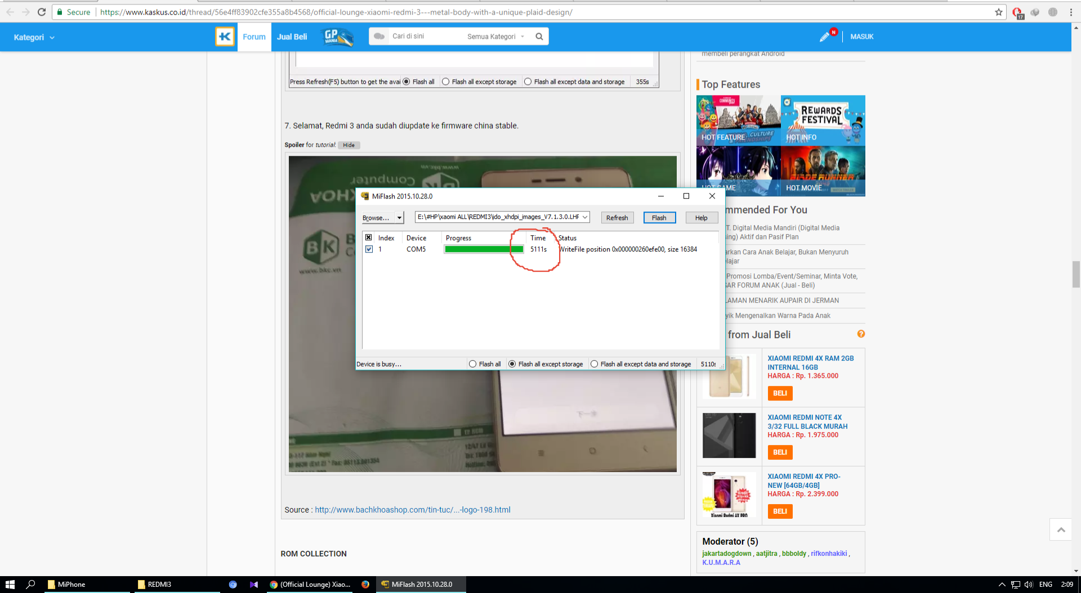Show hidden tray icons chevron

coord(1002,585)
